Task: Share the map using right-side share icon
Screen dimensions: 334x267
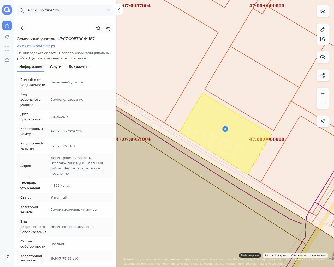Action: 323,76
